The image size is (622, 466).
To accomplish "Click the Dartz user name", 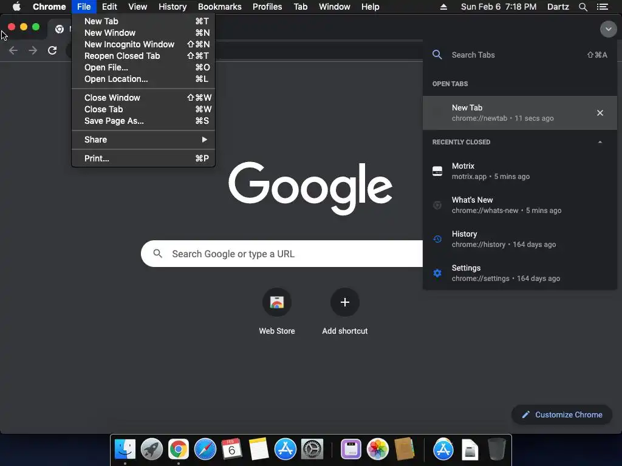I will click(x=558, y=7).
